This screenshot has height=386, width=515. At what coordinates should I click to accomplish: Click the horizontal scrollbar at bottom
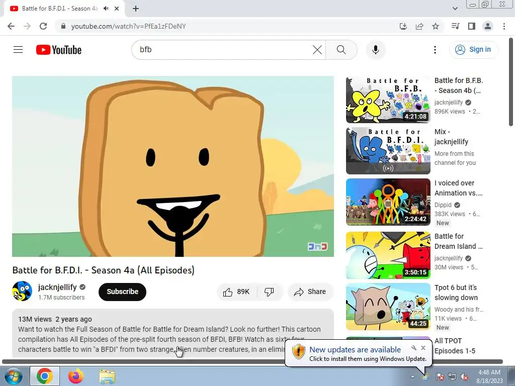click(252, 362)
